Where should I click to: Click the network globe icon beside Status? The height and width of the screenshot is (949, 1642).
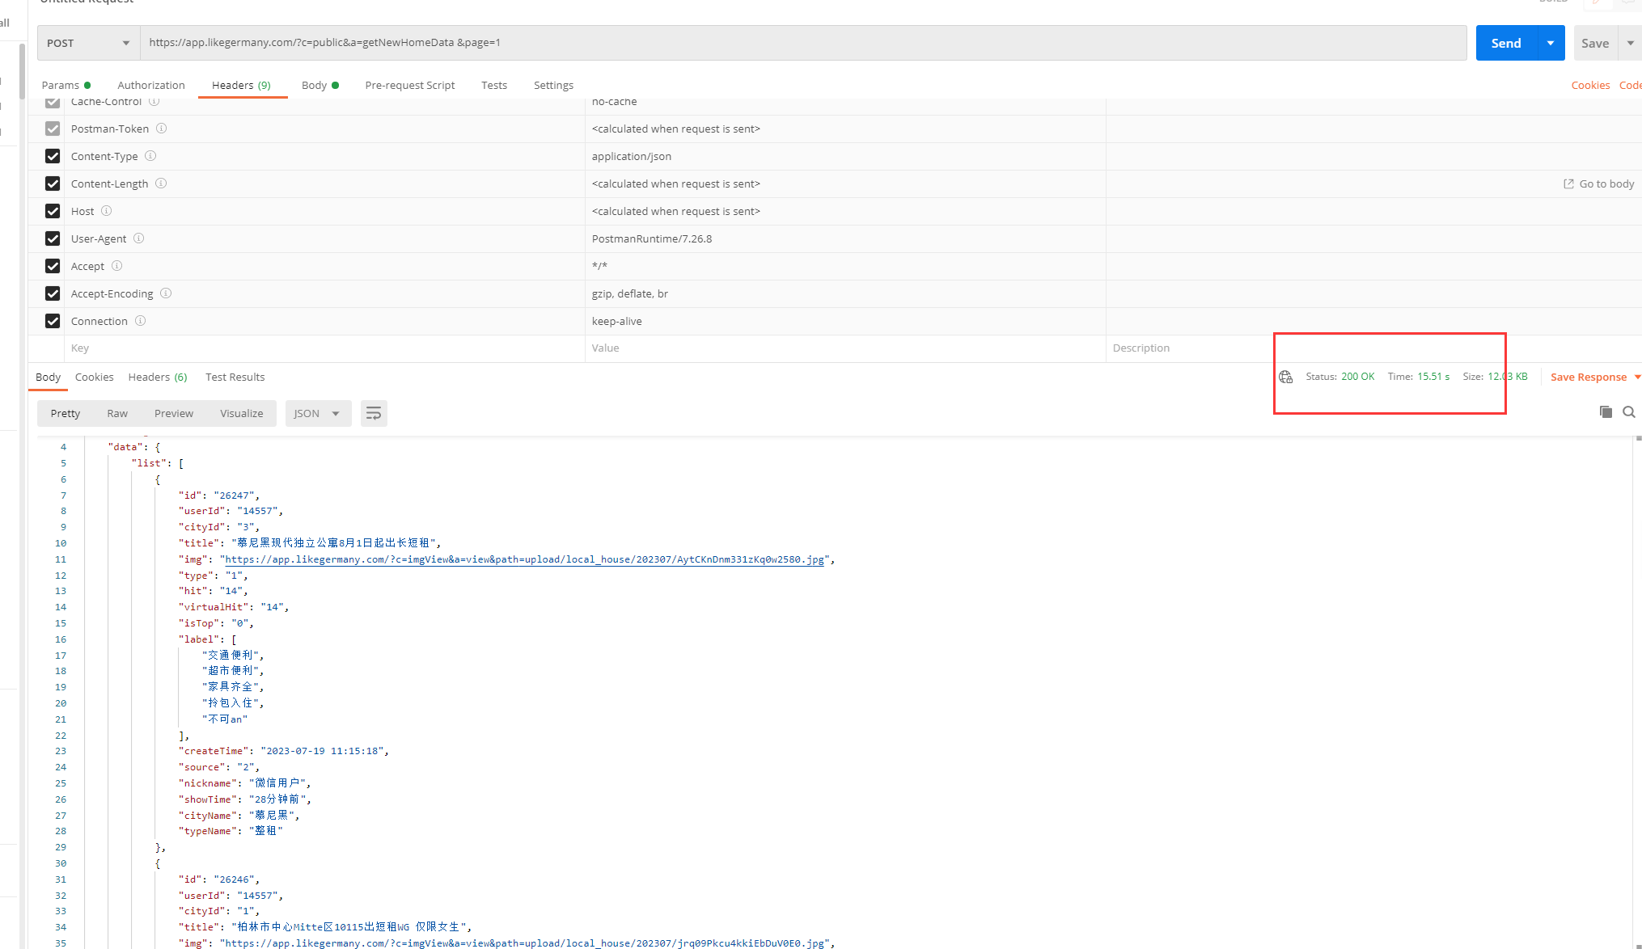point(1285,377)
